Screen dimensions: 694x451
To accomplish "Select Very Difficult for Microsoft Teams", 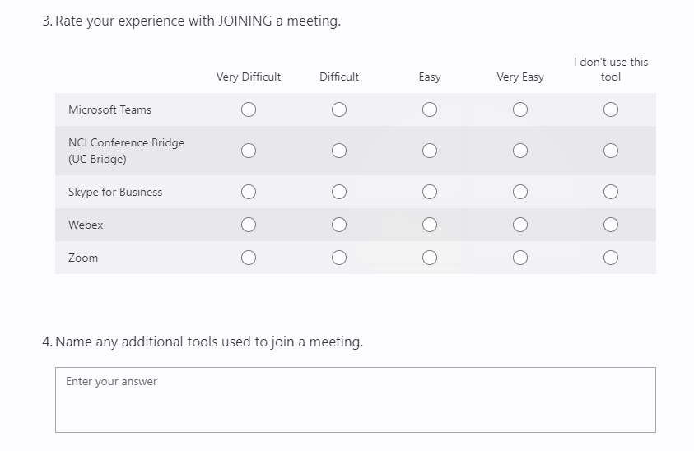I will [249, 109].
